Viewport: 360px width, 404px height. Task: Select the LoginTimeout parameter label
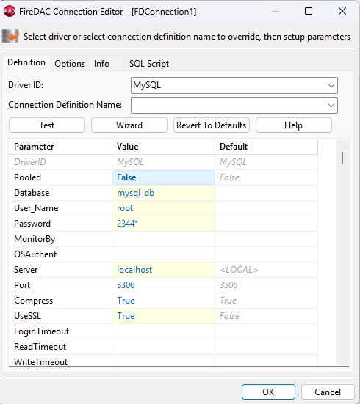pos(42,331)
